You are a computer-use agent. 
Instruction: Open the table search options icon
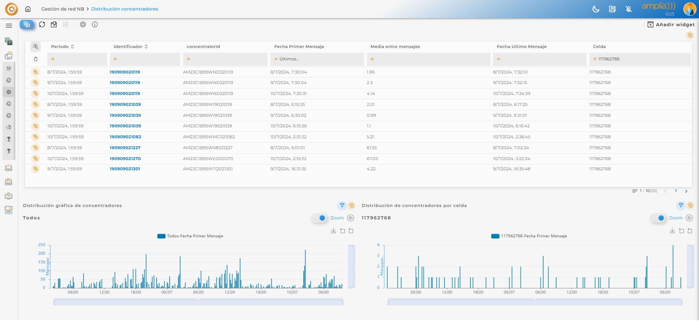[35, 47]
